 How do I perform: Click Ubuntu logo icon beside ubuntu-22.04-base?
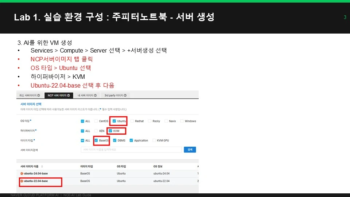point(22,181)
